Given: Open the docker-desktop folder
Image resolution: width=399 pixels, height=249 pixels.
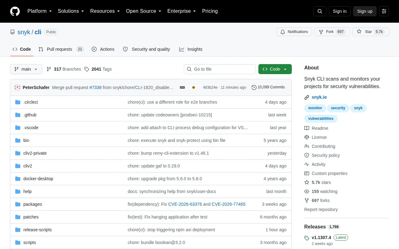Looking at the screenshot, I should (x=38, y=179).
